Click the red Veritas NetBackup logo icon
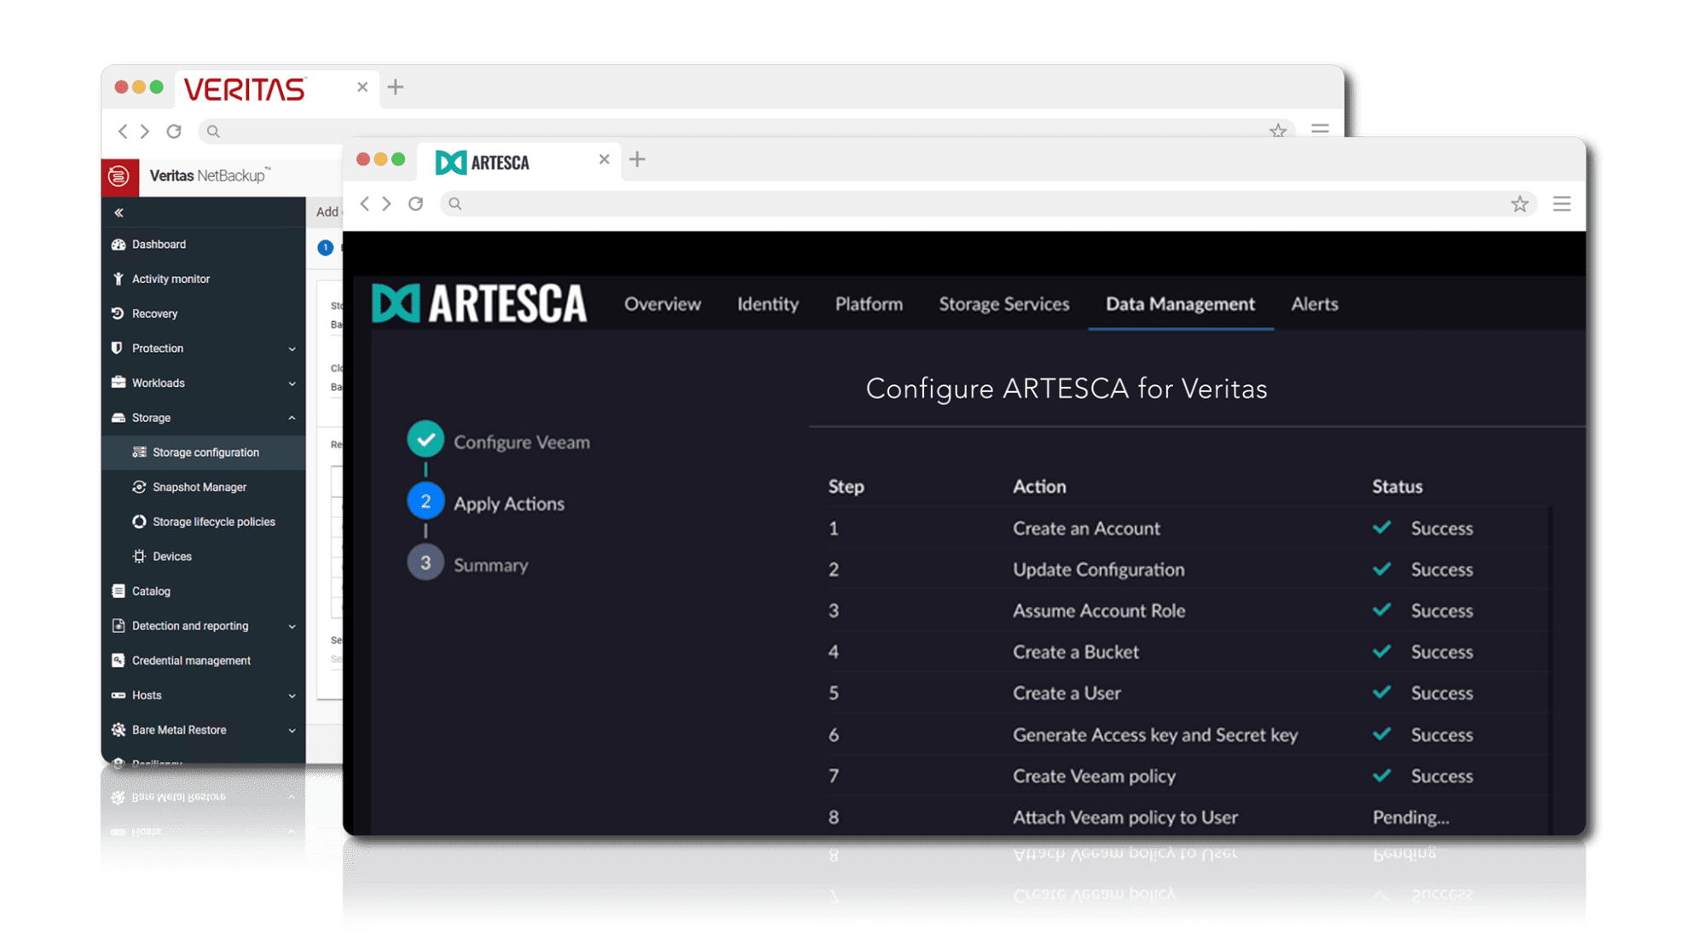 pyautogui.click(x=119, y=176)
